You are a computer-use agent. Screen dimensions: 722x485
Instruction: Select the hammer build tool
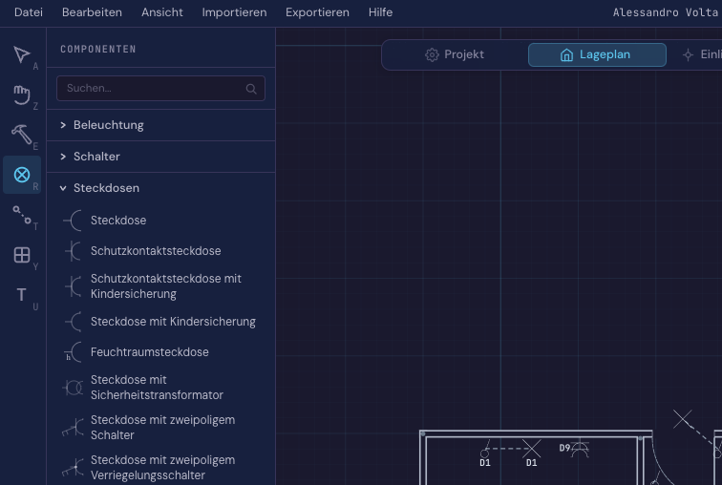(22, 135)
